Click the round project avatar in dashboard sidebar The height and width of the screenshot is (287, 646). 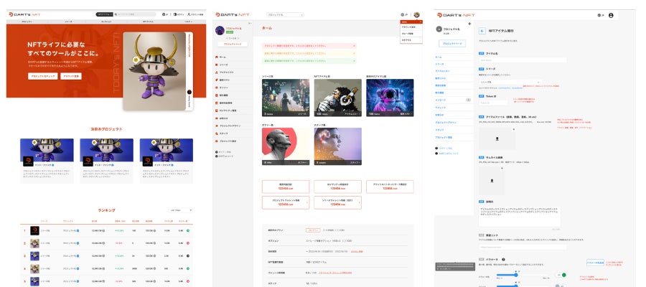tap(220, 30)
